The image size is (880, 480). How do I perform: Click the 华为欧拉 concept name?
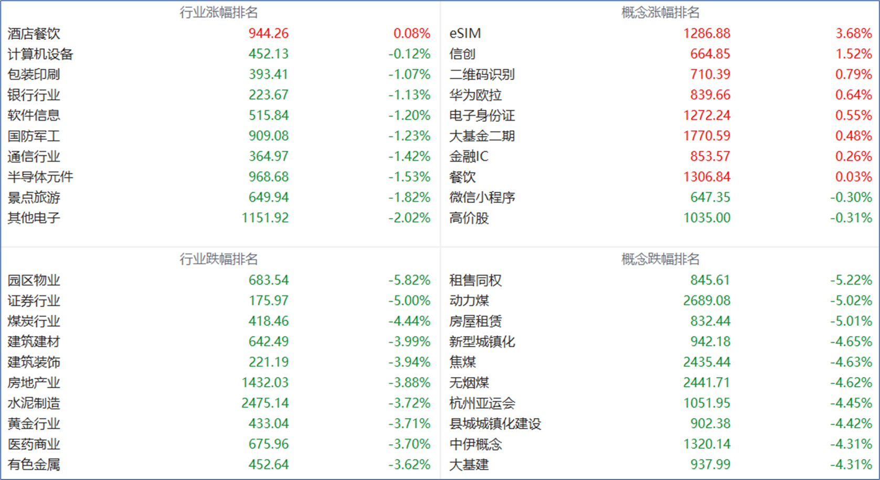[x=475, y=95]
